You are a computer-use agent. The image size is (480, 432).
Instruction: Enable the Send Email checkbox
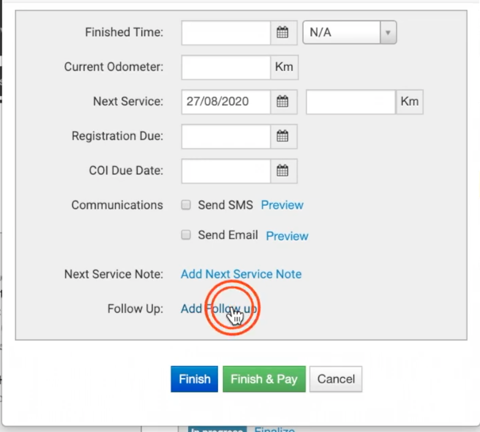pos(186,235)
